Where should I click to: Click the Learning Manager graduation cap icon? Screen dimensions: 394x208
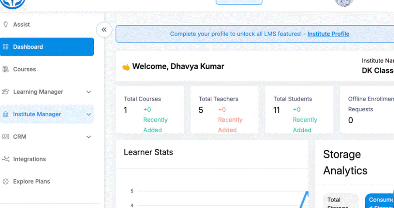pyautogui.click(x=6, y=92)
